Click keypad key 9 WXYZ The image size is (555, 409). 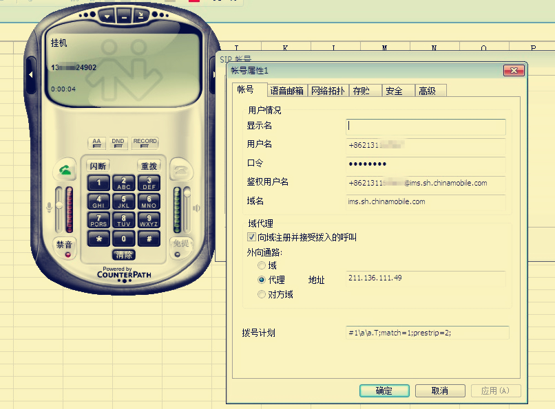pos(149,221)
